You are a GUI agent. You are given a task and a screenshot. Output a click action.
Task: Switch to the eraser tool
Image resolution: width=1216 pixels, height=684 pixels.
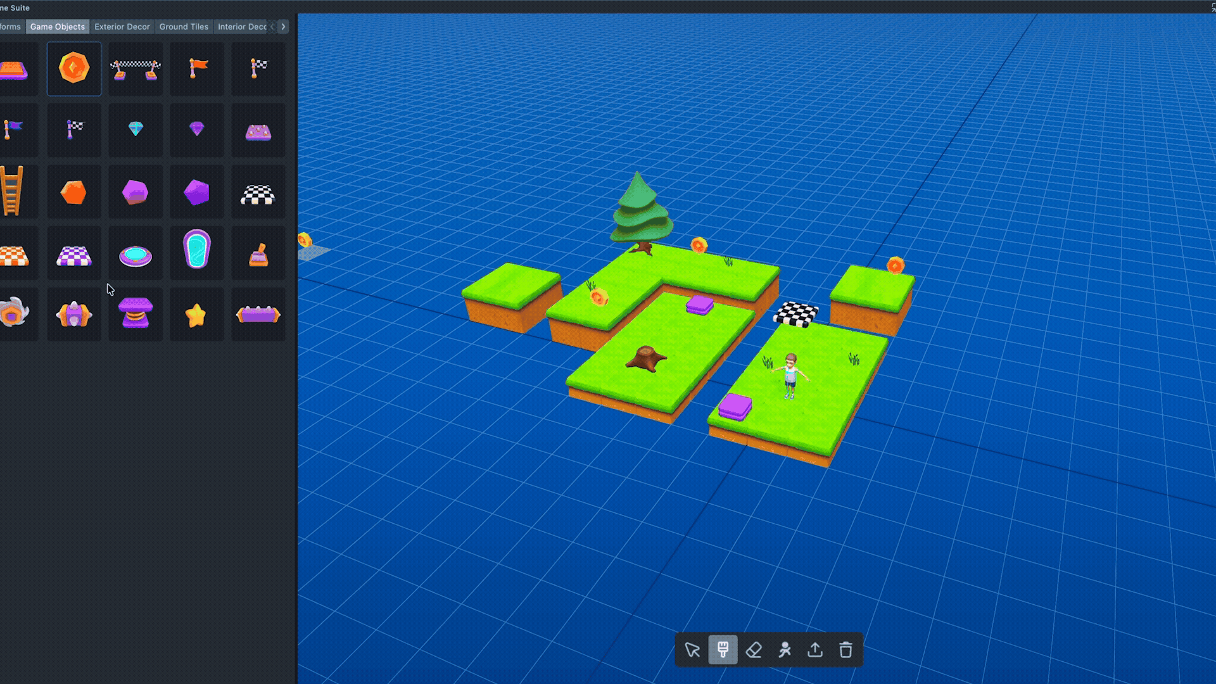point(753,650)
